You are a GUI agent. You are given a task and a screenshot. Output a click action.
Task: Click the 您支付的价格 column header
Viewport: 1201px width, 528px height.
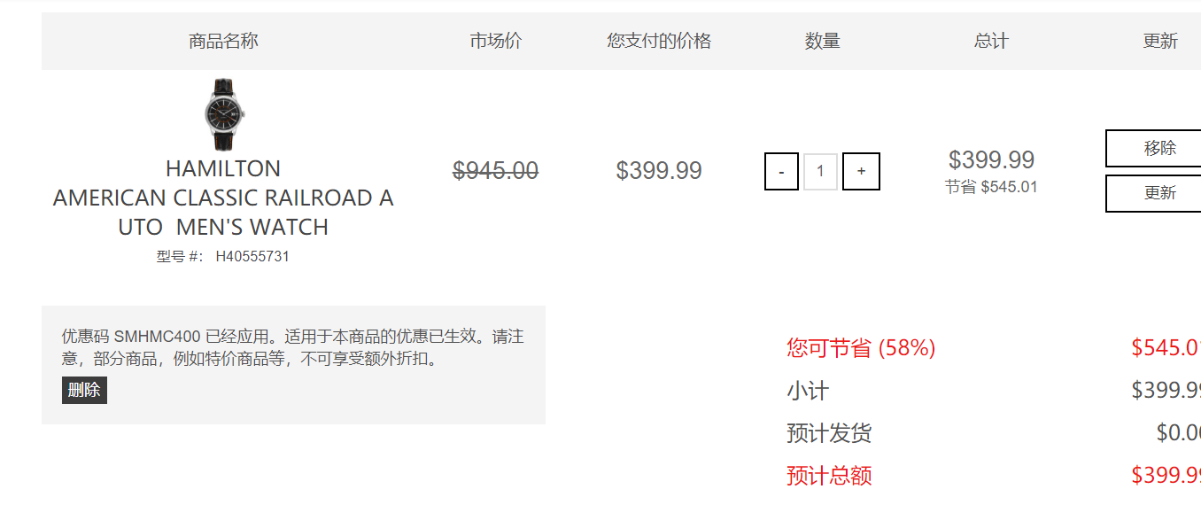tap(659, 41)
